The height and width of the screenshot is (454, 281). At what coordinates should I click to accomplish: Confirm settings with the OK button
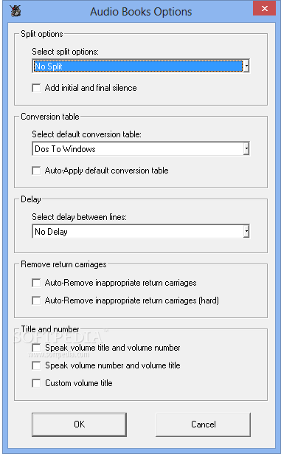click(80, 424)
